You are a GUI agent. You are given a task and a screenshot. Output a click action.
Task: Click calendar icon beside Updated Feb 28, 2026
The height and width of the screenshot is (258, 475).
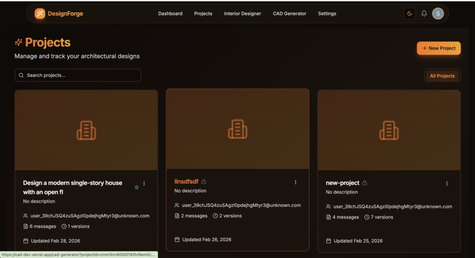[x=26, y=241]
